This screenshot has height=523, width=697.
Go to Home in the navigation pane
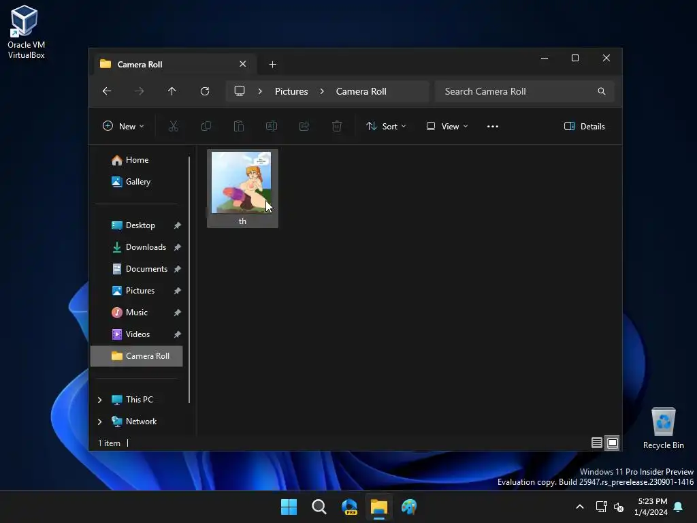click(136, 160)
